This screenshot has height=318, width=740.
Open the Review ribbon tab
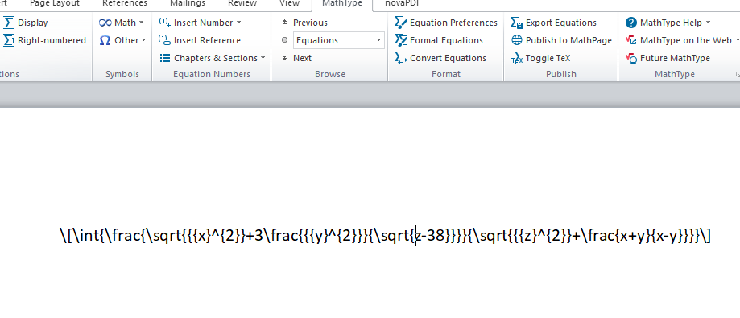[242, 3]
